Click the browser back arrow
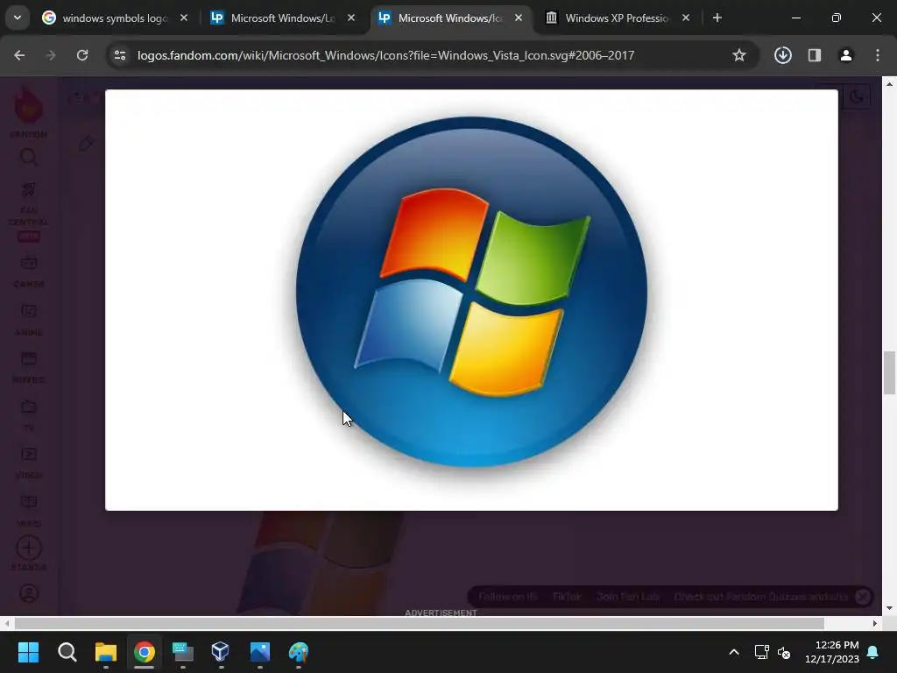Viewport: 897px width, 673px height. pyautogui.click(x=19, y=55)
